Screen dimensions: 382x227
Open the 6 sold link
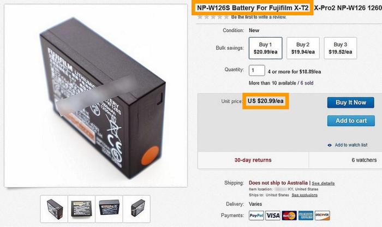tap(307, 83)
